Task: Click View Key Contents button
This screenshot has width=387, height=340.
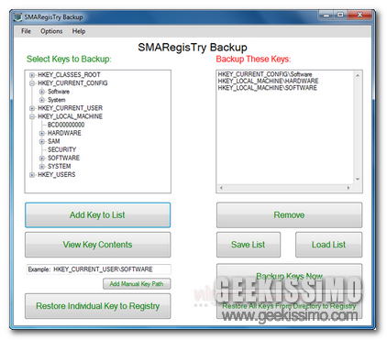Action: coord(98,245)
